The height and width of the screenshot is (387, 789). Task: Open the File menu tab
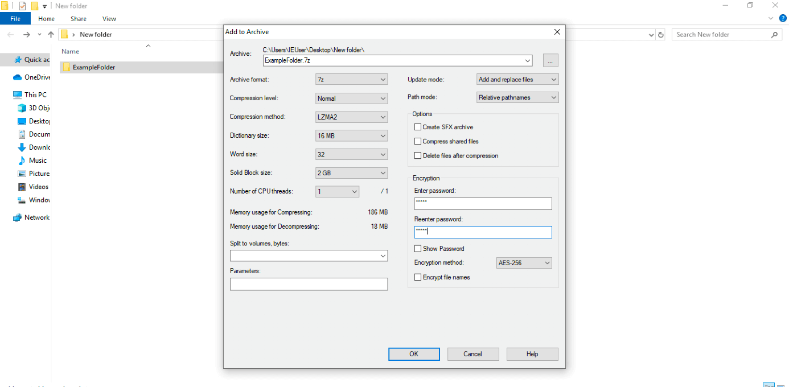[15, 19]
